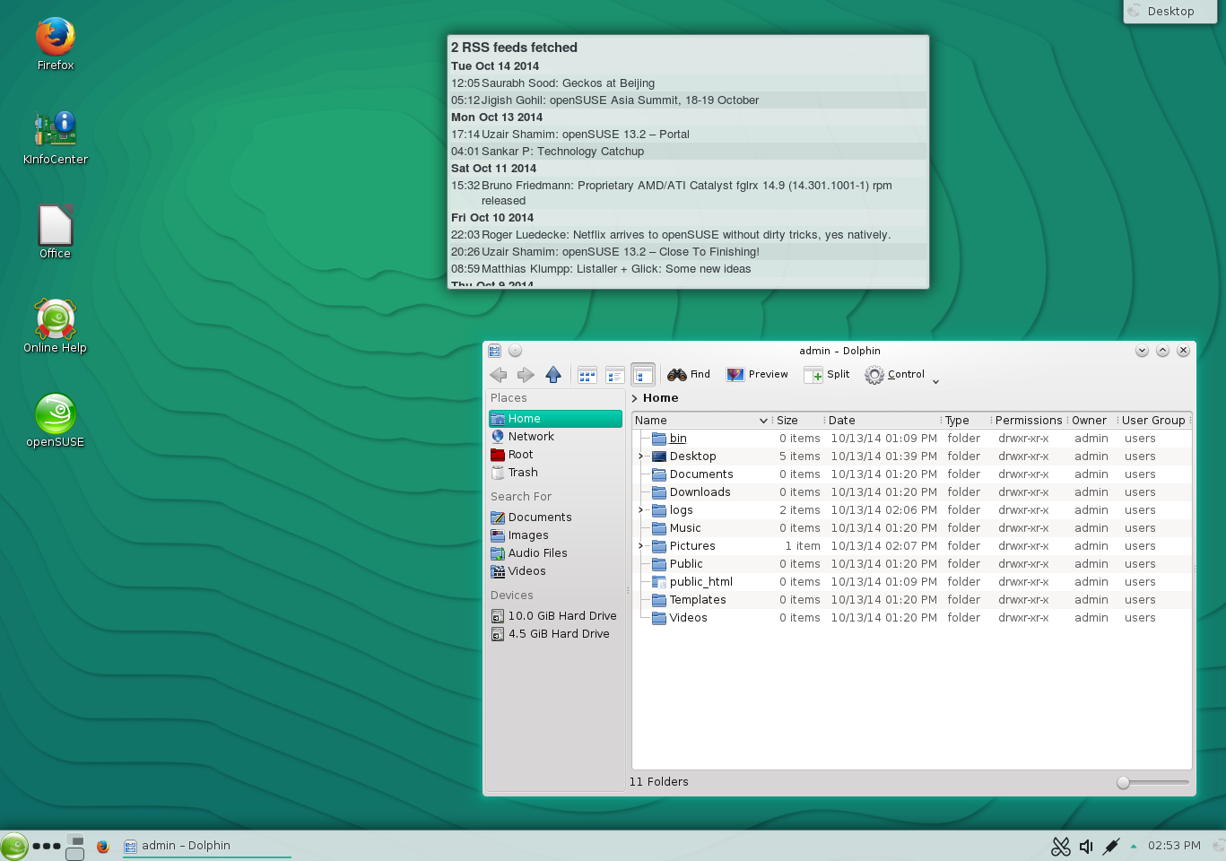Open Klipper clipboard tray icon
Image resolution: width=1226 pixels, height=861 pixels.
(x=1061, y=846)
